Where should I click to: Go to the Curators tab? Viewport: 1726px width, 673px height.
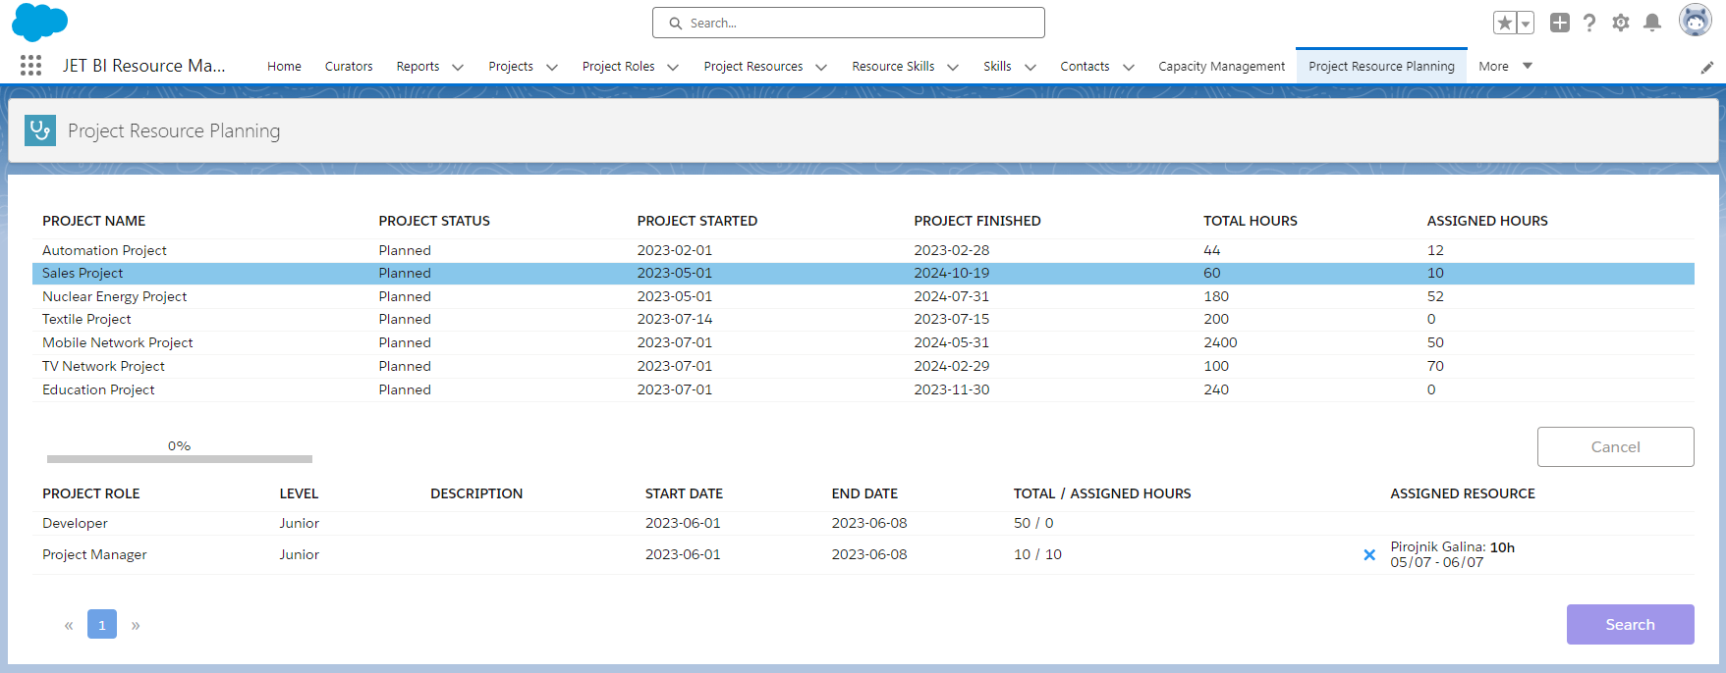coord(349,66)
